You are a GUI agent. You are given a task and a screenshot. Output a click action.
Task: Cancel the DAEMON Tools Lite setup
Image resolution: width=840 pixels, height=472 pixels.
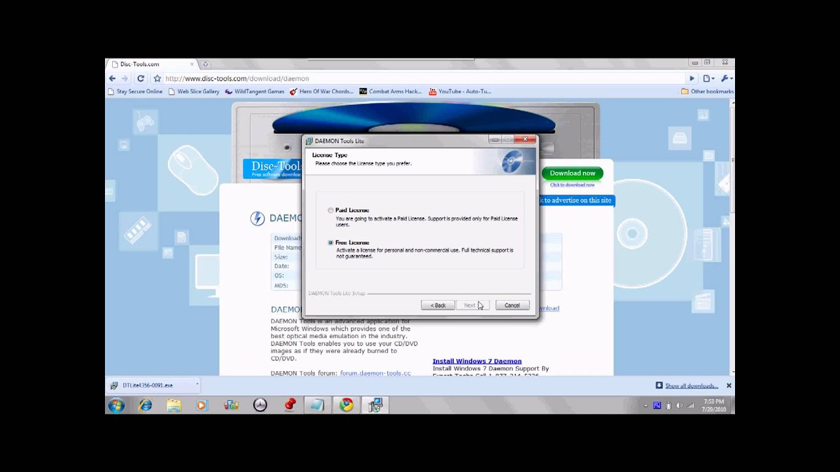[x=512, y=305]
